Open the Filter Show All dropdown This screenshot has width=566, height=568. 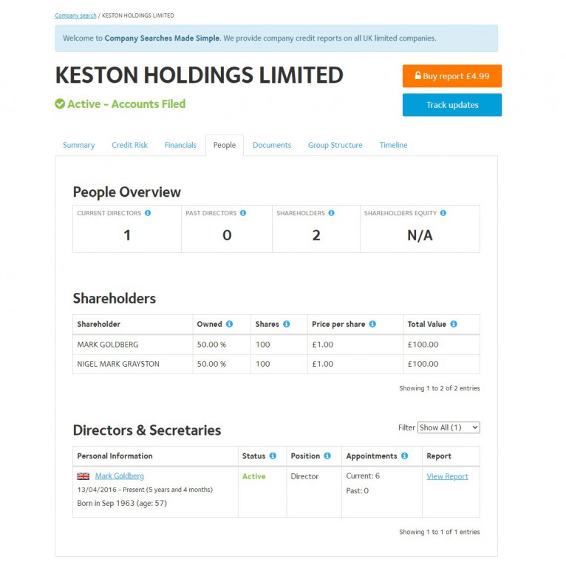[x=449, y=427]
